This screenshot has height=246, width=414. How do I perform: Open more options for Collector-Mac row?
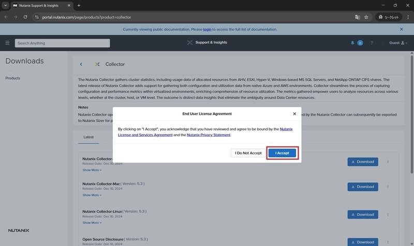point(388,187)
